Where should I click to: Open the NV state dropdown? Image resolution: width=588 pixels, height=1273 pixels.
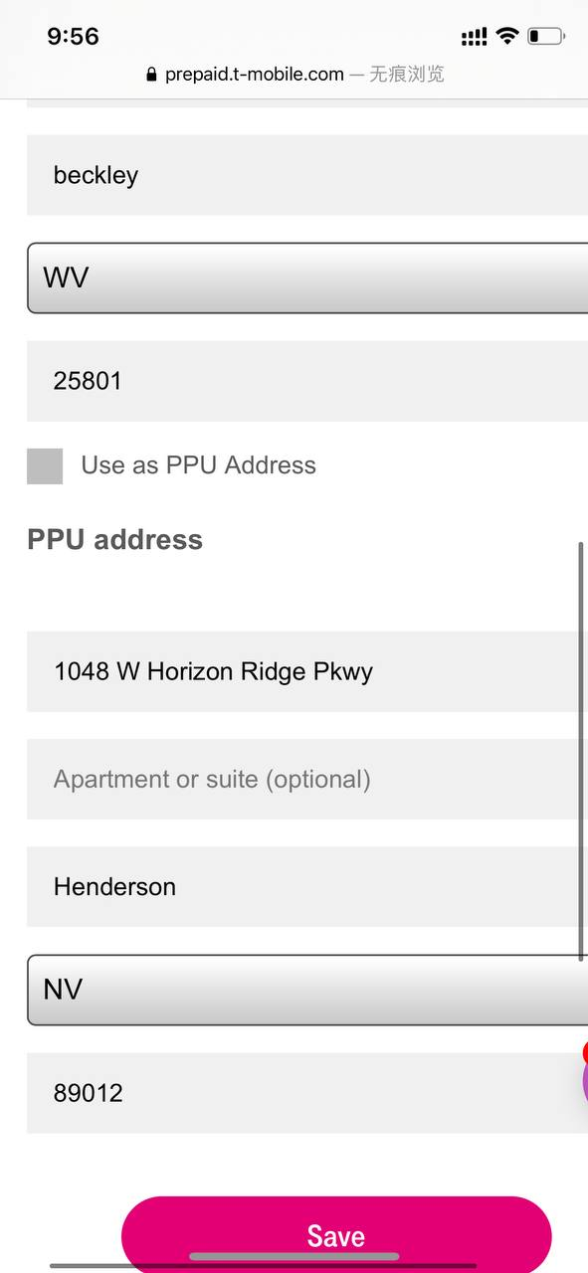click(307, 990)
